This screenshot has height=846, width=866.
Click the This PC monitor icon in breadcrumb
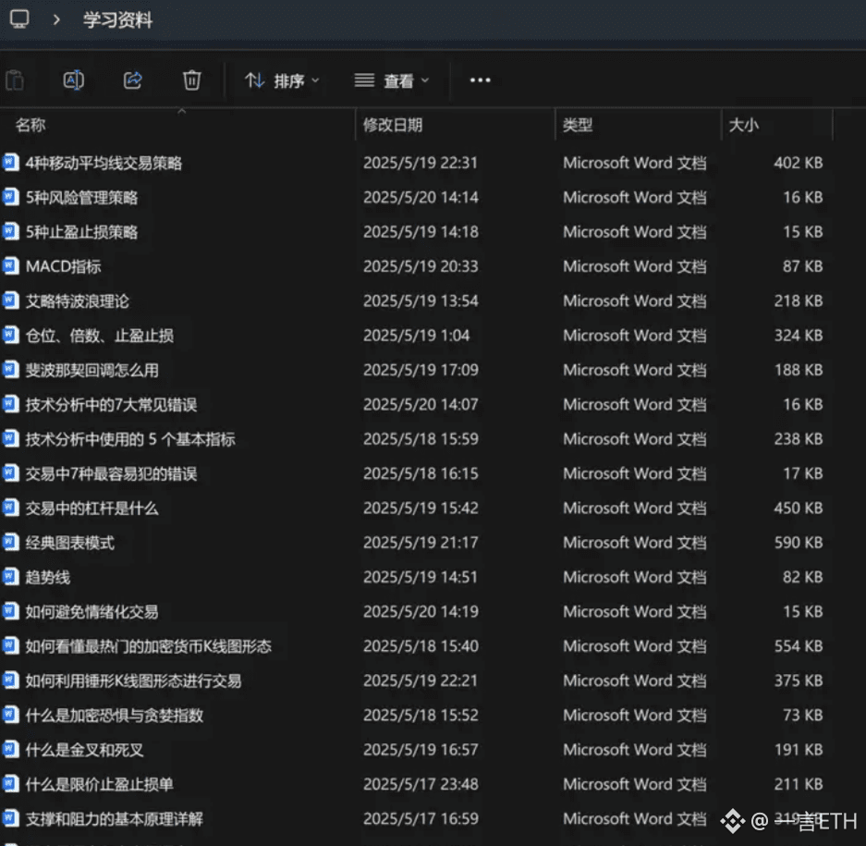pyautogui.click(x=19, y=19)
